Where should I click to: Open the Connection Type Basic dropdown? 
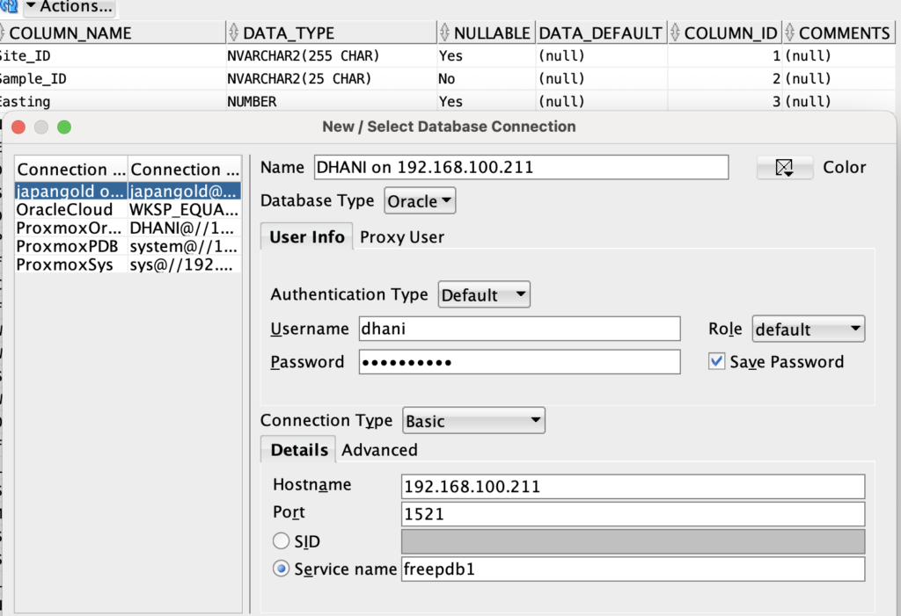click(x=473, y=421)
